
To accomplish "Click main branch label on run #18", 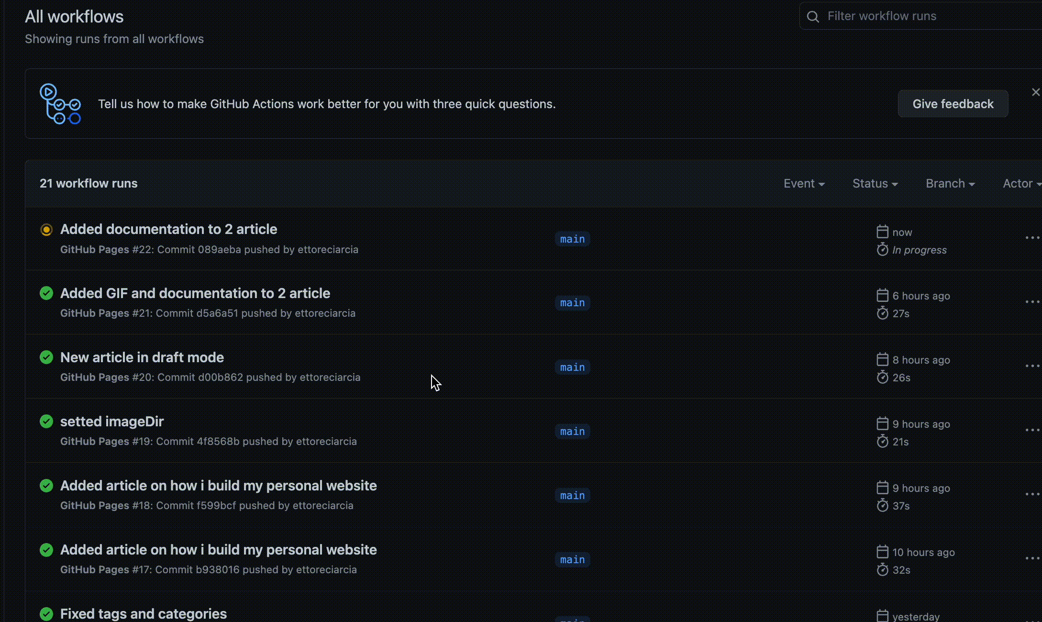I will 573,495.
